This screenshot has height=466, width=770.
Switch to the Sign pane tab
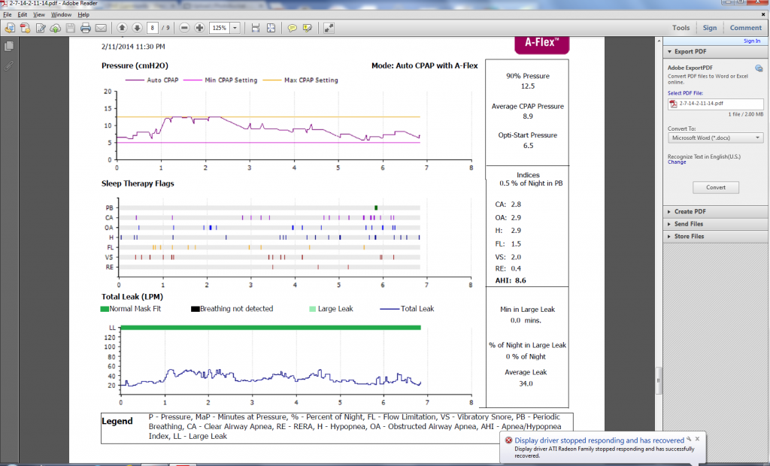pyautogui.click(x=710, y=28)
